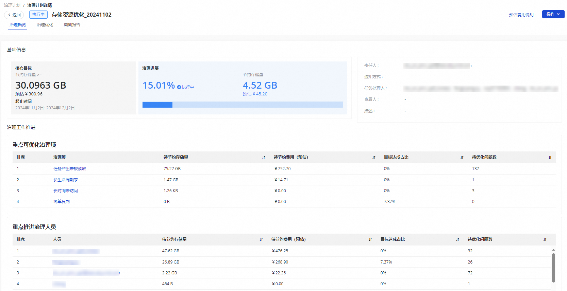Go back with the 返回 button
The image size is (567, 291).
click(x=14, y=15)
